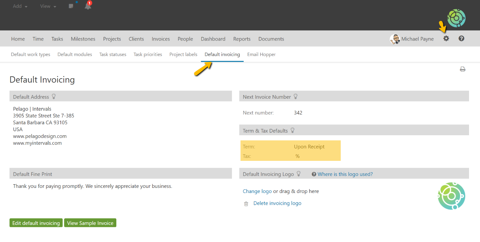Screen dimensions: 480x242
Task: Select the Task statuses tab
Action: click(x=113, y=54)
